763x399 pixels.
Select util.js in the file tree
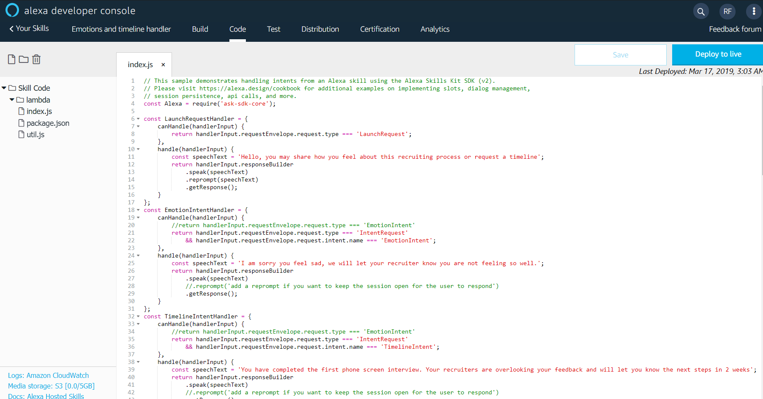[x=35, y=135]
